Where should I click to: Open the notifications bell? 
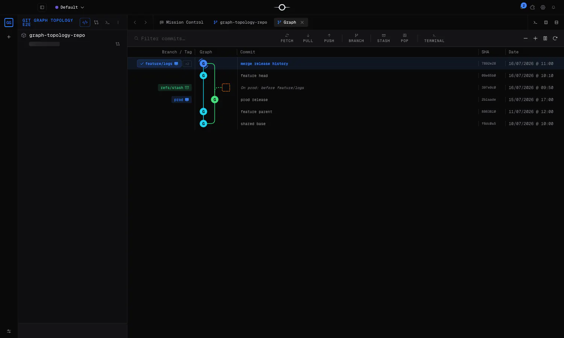coord(553,7)
